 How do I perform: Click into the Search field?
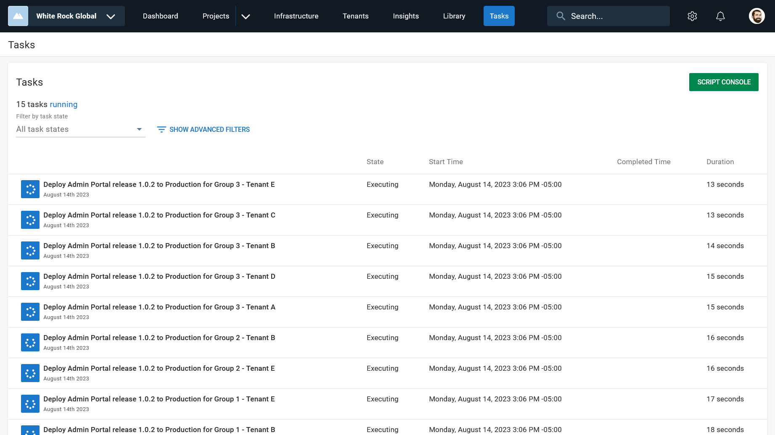tap(614, 16)
